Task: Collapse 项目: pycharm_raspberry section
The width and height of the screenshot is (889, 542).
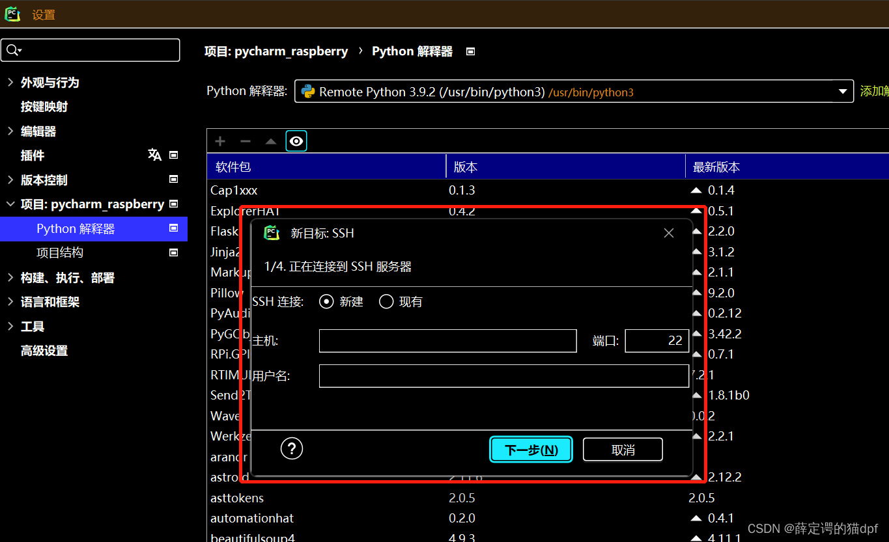Action: coord(10,204)
